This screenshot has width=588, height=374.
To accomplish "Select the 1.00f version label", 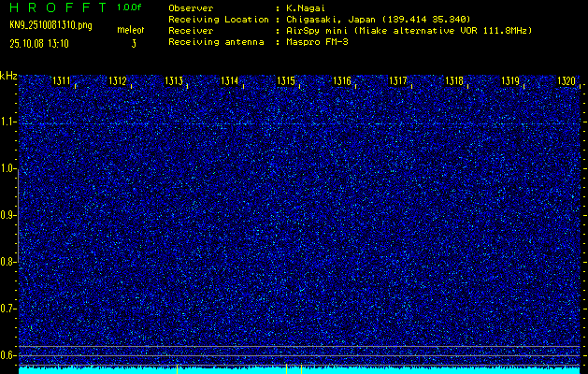I will [x=130, y=7].
